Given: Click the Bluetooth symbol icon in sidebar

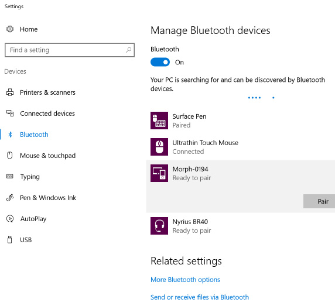Looking at the screenshot, I should (10, 135).
